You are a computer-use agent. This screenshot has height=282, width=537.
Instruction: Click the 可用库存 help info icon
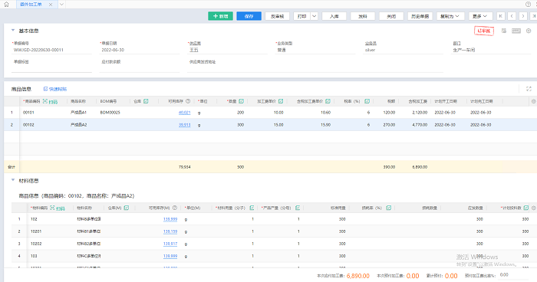(188, 101)
